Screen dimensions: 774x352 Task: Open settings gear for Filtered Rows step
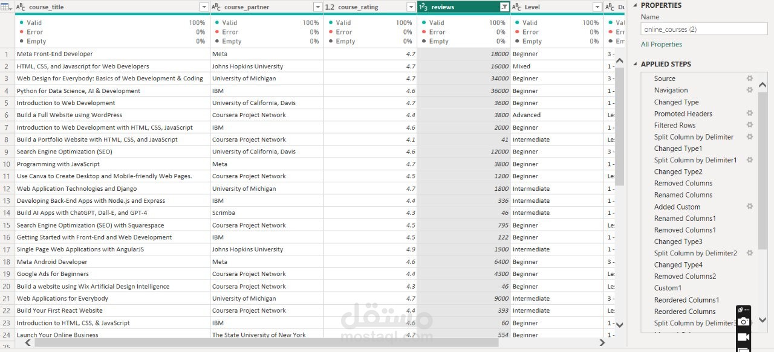750,125
